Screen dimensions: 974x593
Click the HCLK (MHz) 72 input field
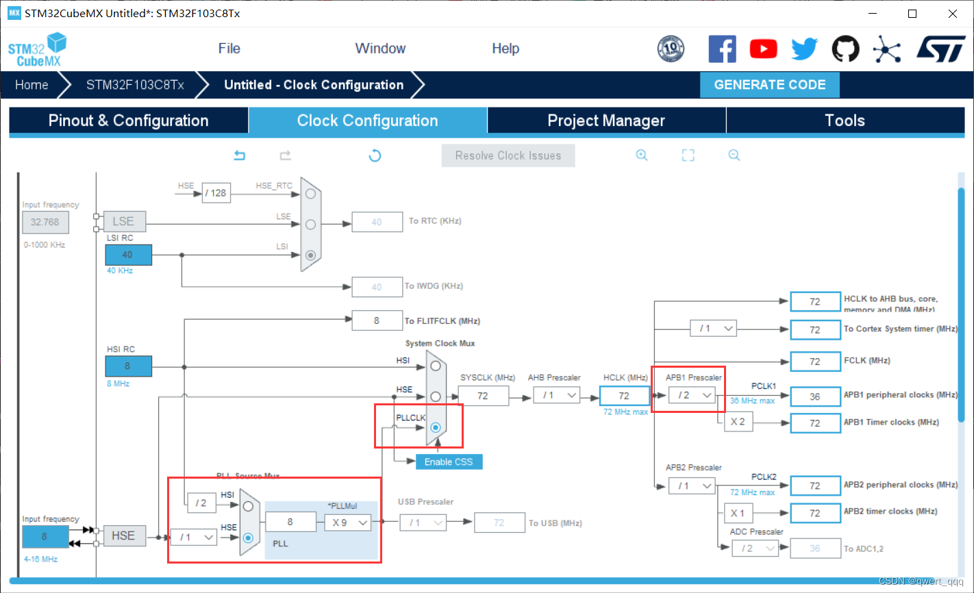click(625, 395)
